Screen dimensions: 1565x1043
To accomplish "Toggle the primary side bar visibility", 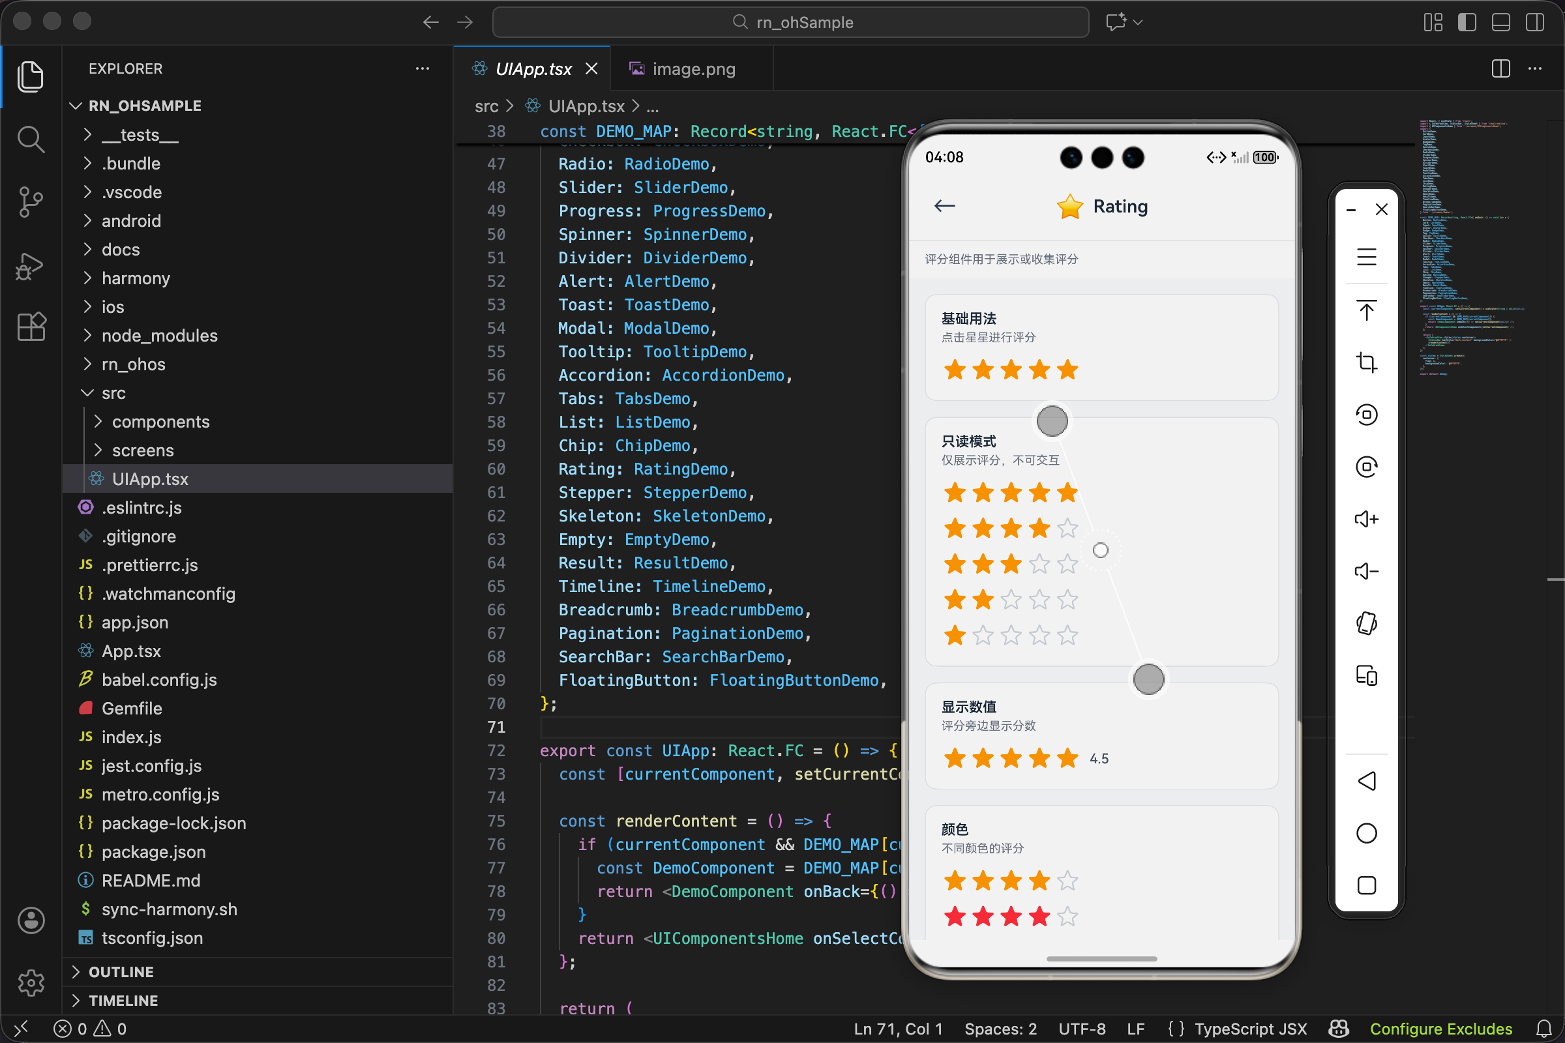I will (x=1467, y=23).
